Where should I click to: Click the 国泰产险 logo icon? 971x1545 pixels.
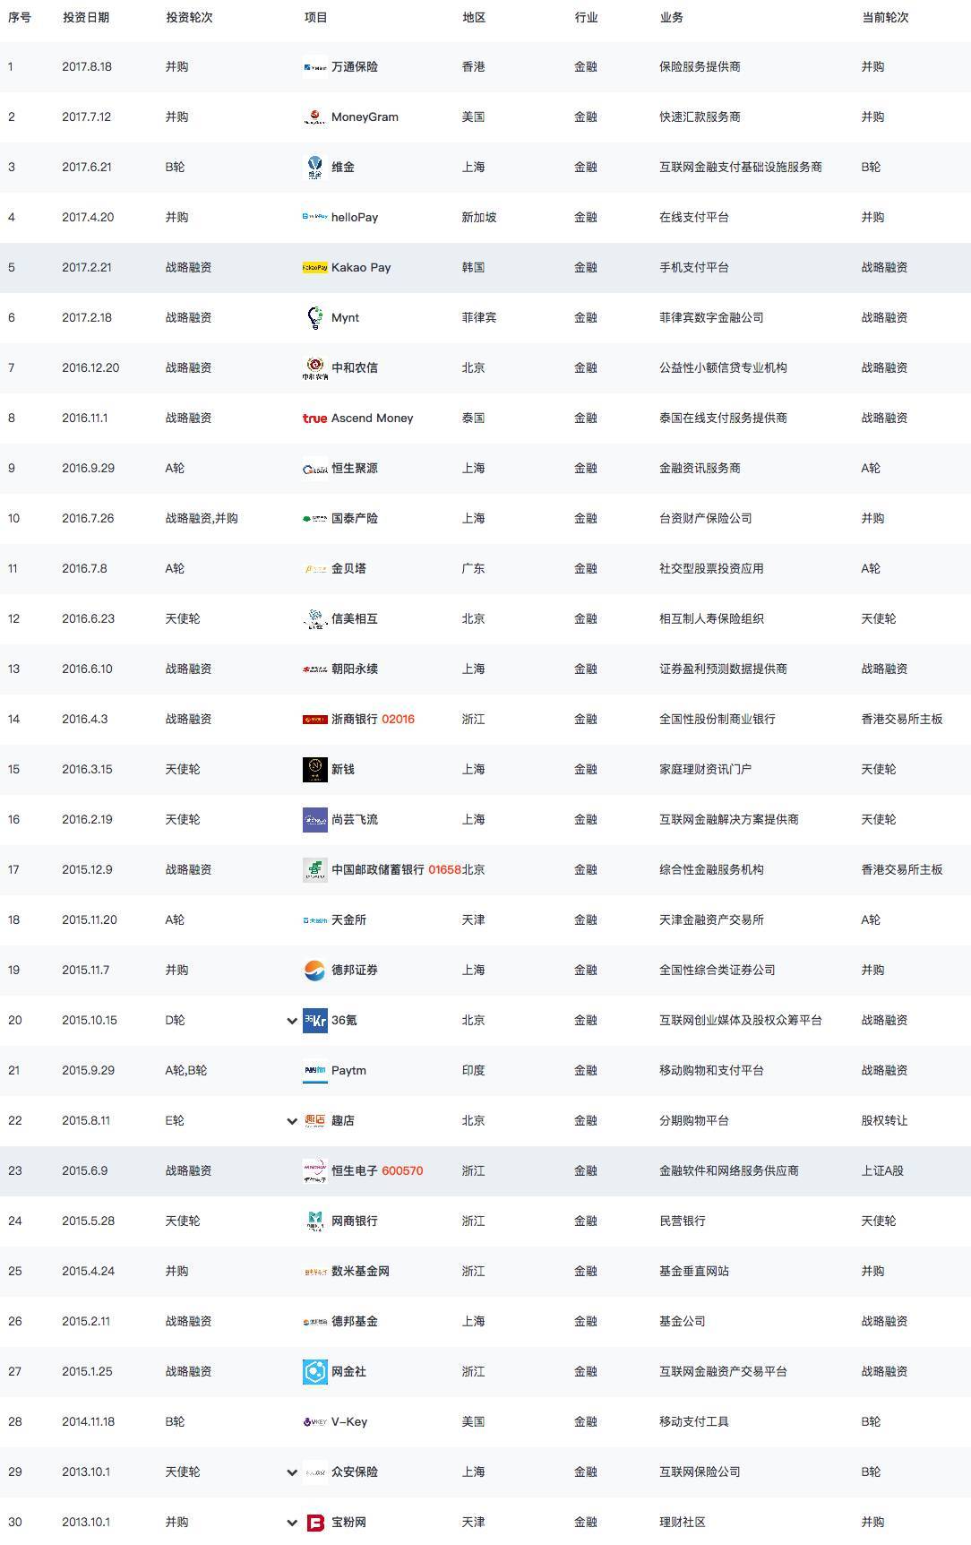click(314, 519)
